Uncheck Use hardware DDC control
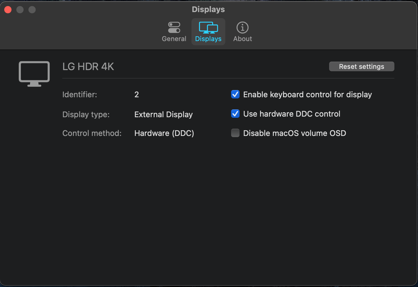This screenshot has height=287, width=418. 235,114
